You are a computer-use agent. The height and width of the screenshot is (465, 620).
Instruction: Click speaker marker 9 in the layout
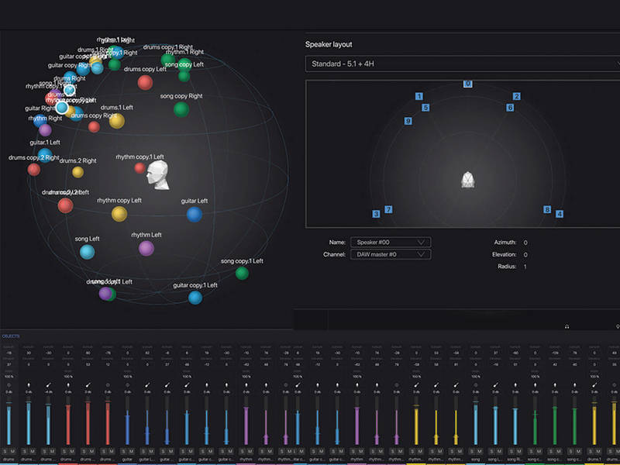coord(408,121)
